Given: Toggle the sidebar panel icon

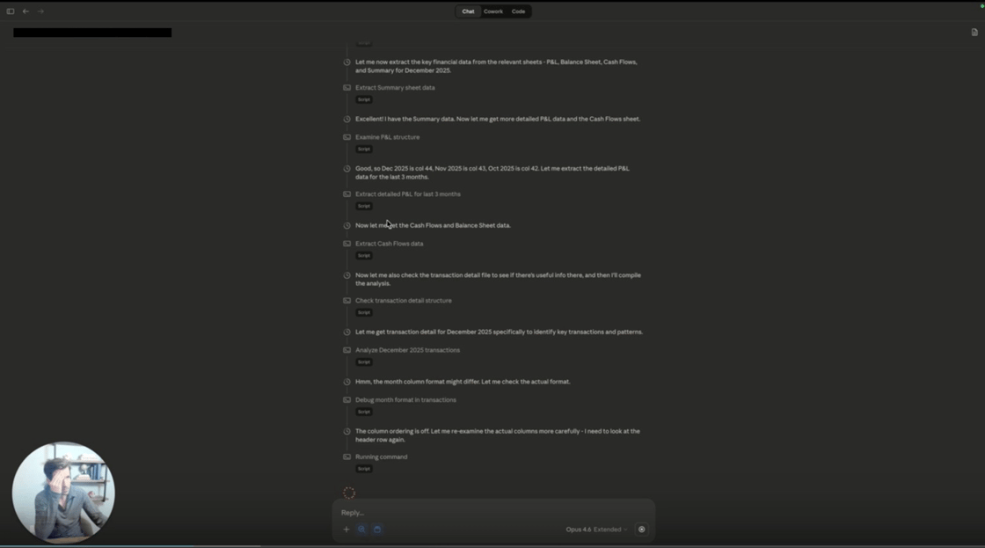Looking at the screenshot, I should point(11,11).
